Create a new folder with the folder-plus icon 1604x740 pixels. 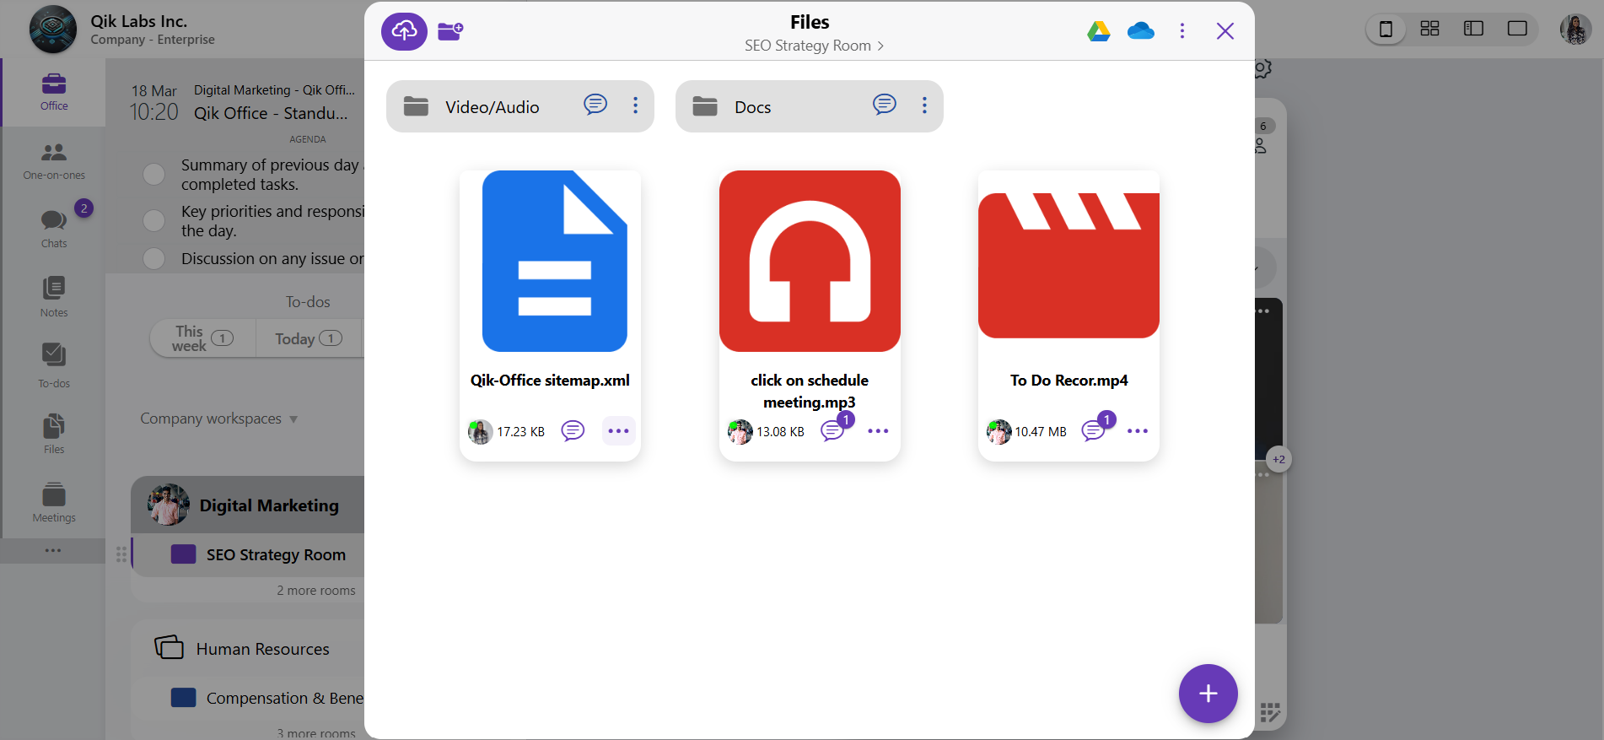[450, 31]
